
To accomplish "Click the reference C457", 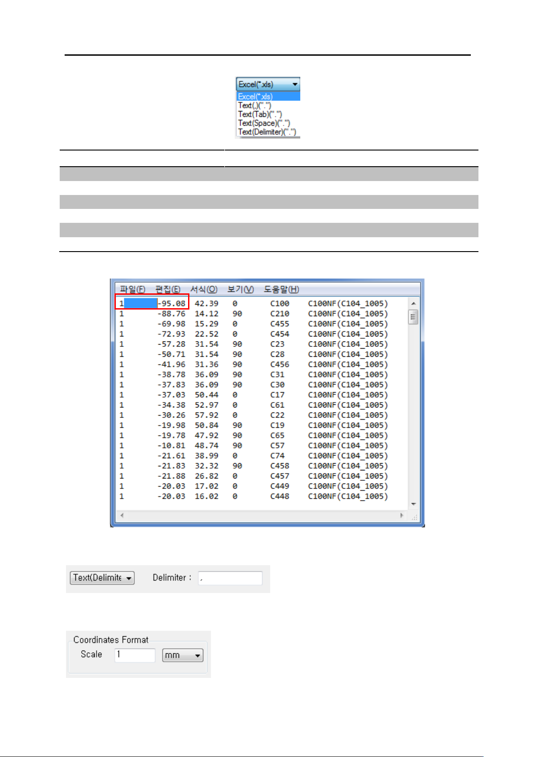I will [280, 476].
